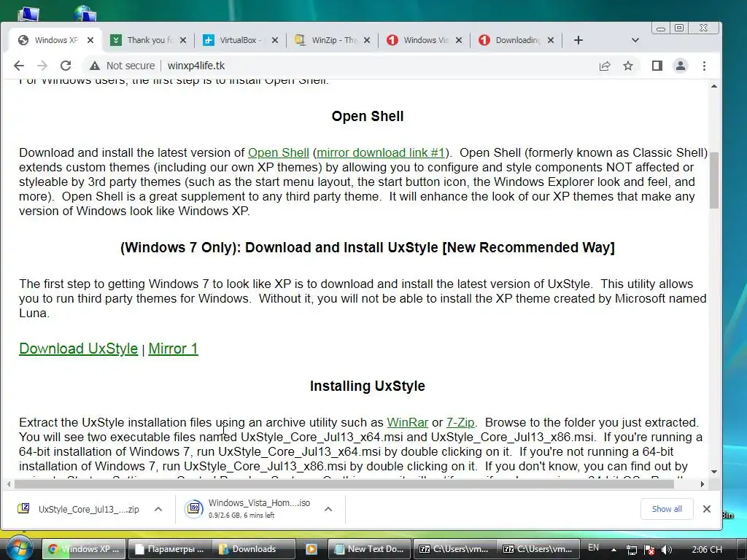Click the horizontal scrollbar left arrow

(x=9, y=484)
